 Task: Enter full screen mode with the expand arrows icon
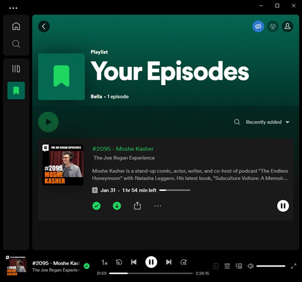click(294, 266)
